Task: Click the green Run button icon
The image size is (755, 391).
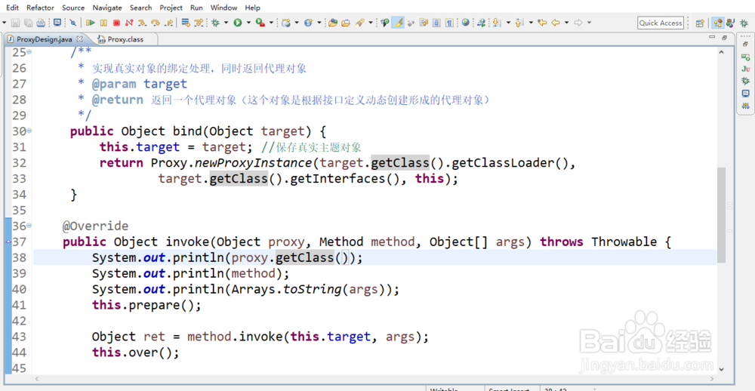Action: coord(238,23)
